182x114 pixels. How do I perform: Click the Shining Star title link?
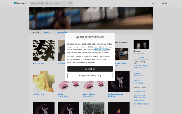click(39, 94)
